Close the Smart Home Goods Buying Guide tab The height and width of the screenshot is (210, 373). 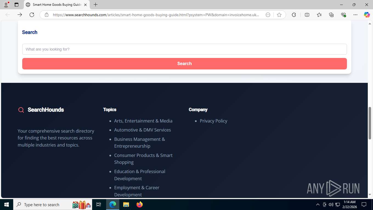tap(85, 5)
